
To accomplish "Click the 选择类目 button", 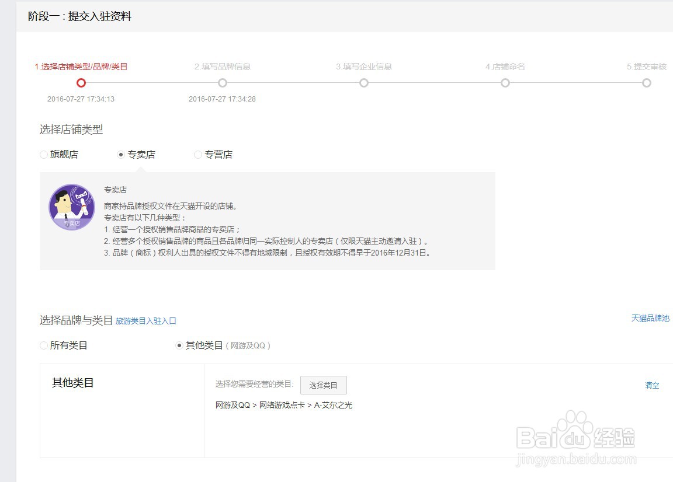I will [x=323, y=385].
